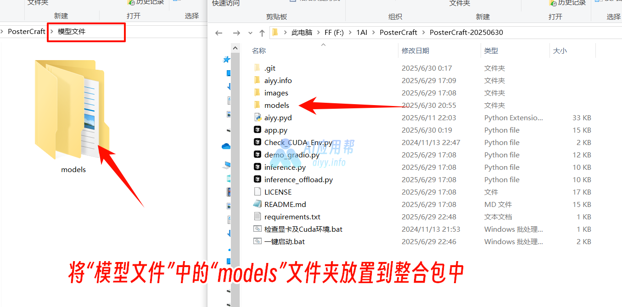Click the requirements.txt document icon
This screenshot has width=622, height=307.
click(x=257, y=217)
